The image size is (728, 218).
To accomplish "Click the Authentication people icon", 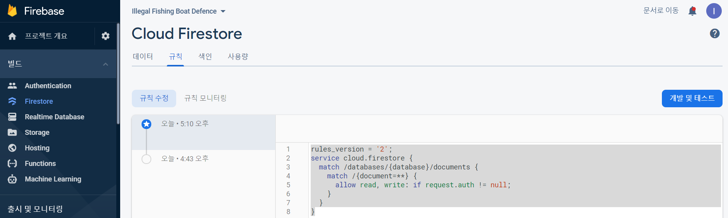I will pyautogui.click(x=12, y=85).
